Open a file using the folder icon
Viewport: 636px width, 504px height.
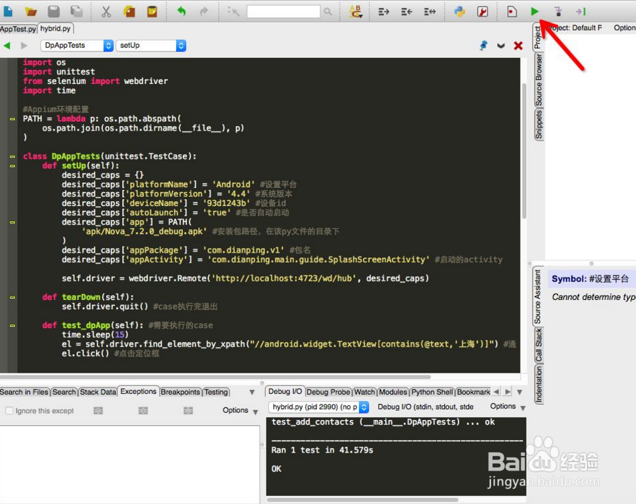(x=31, y=11)
